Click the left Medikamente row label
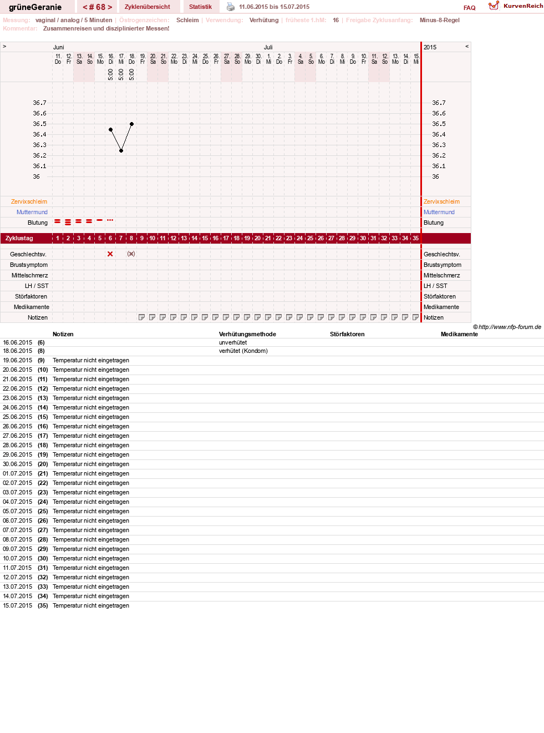This screenshot has width=544, height=733. 32,307
